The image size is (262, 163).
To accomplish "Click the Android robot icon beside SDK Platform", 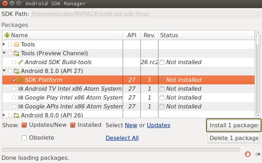I will tap(21, 80).
